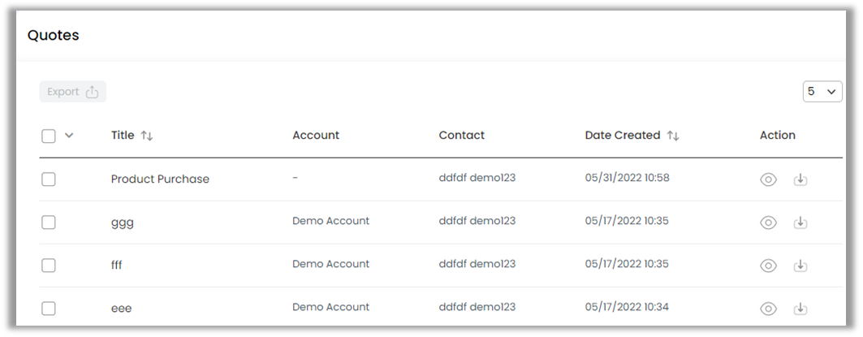863x337 pixels.
Task: Download the eee quote
Action: point(800,309)
